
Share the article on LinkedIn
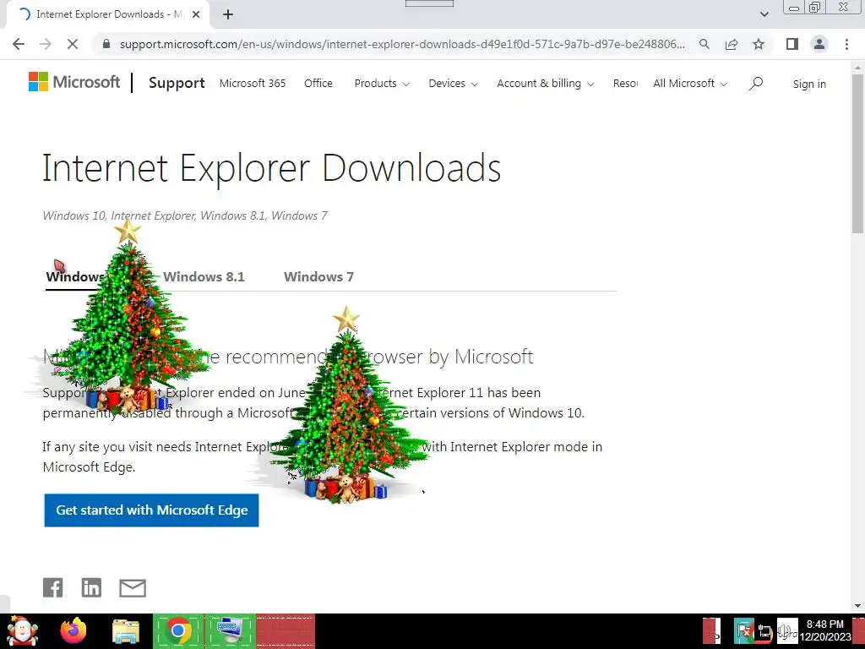pos(91,588)
